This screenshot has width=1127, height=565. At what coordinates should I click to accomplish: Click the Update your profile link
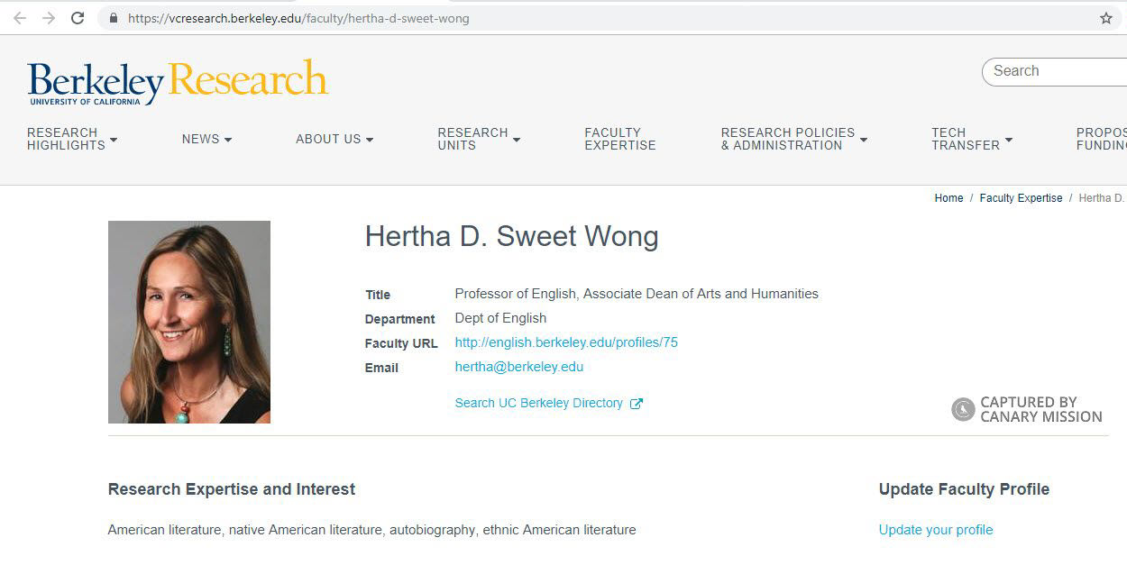click(x=935, y=530)
